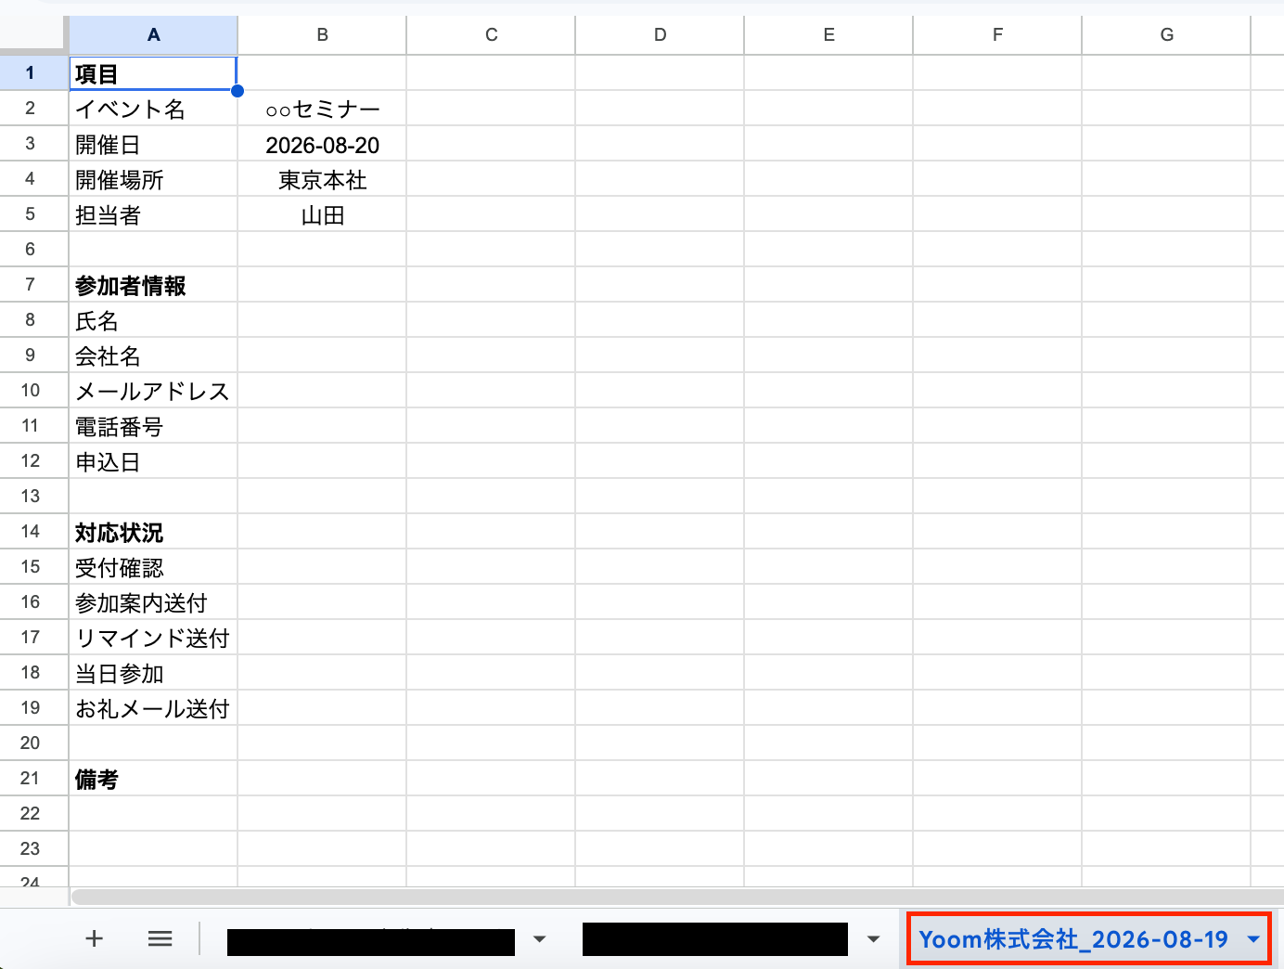The width and height of the screenshot is (1284, 969).
Task: Expand the first redacted tab's dropdown arrow
Action: tap(539, 939)
